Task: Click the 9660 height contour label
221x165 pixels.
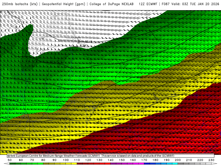Action: click(140, 77)
